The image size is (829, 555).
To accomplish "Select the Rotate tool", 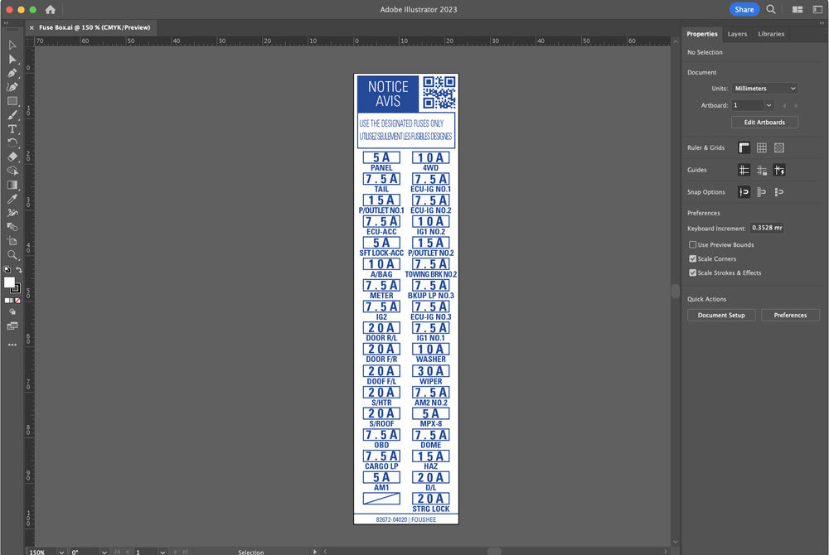I will click(12, 142).
